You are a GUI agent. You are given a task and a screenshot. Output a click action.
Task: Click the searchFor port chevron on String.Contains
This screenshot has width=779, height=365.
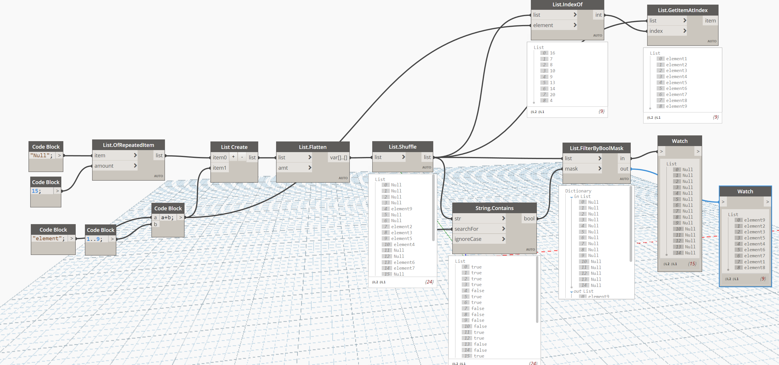(x=503, y=229)
